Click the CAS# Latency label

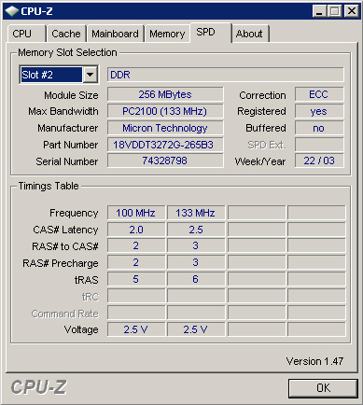pyautogui.click(x=65, y=230)
